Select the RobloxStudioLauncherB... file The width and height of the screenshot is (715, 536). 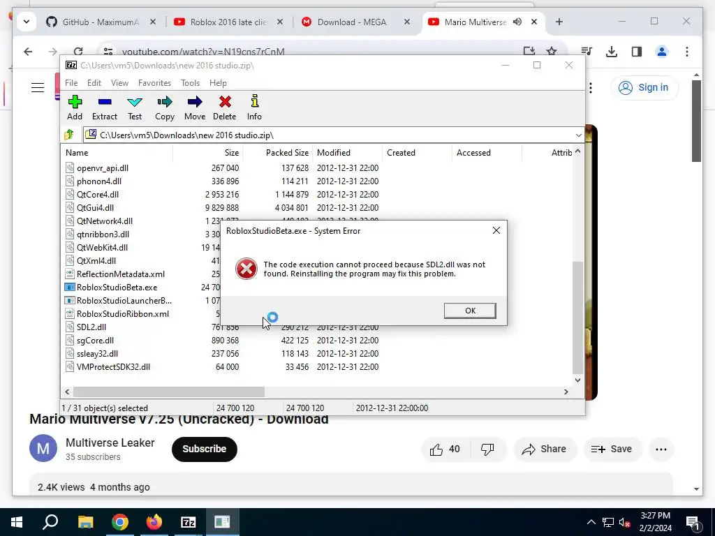pos(124,301)
